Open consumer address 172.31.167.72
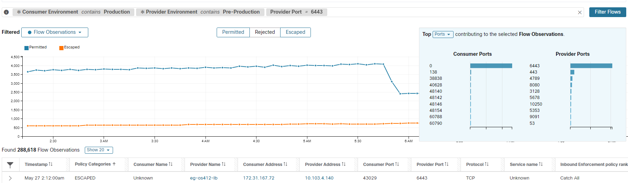The width and height of the screenshot is (628, 183). [x=259, y=178]
